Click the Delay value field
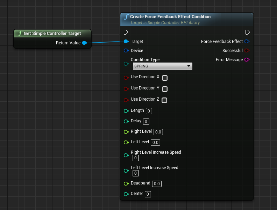The width and height of the screenshot is (277, 210). [x=146, y=122]
